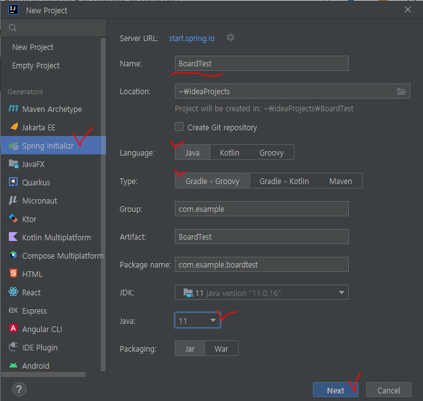Image resolution: width=423 pixels, height=401 pixels.
Task: Open help with question mark button
Action: pos(19,389)
